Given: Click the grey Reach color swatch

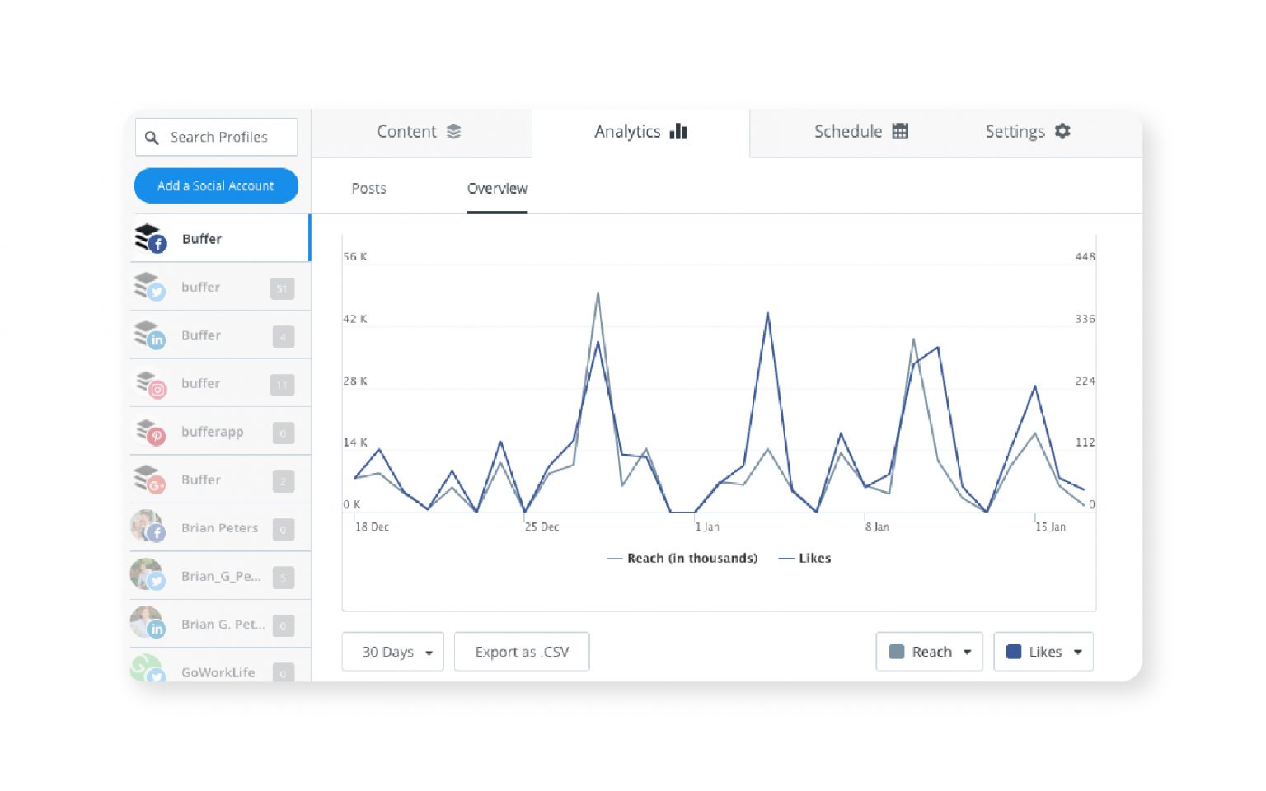Looking at the screenshot, I should coord(897,652).
